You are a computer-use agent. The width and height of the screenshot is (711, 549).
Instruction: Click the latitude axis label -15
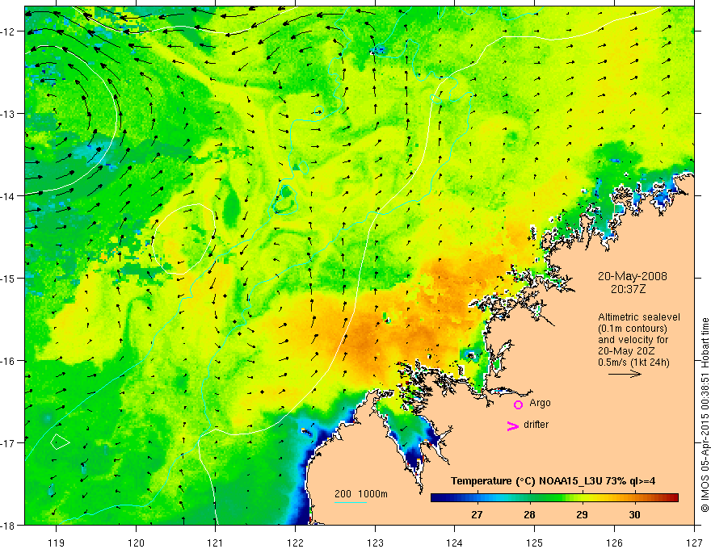click(x=7, y=278)
